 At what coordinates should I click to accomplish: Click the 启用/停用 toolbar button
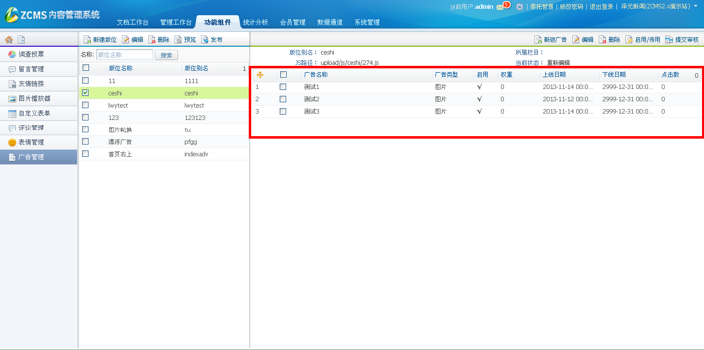pyautogui.click(x=643, y=40)
